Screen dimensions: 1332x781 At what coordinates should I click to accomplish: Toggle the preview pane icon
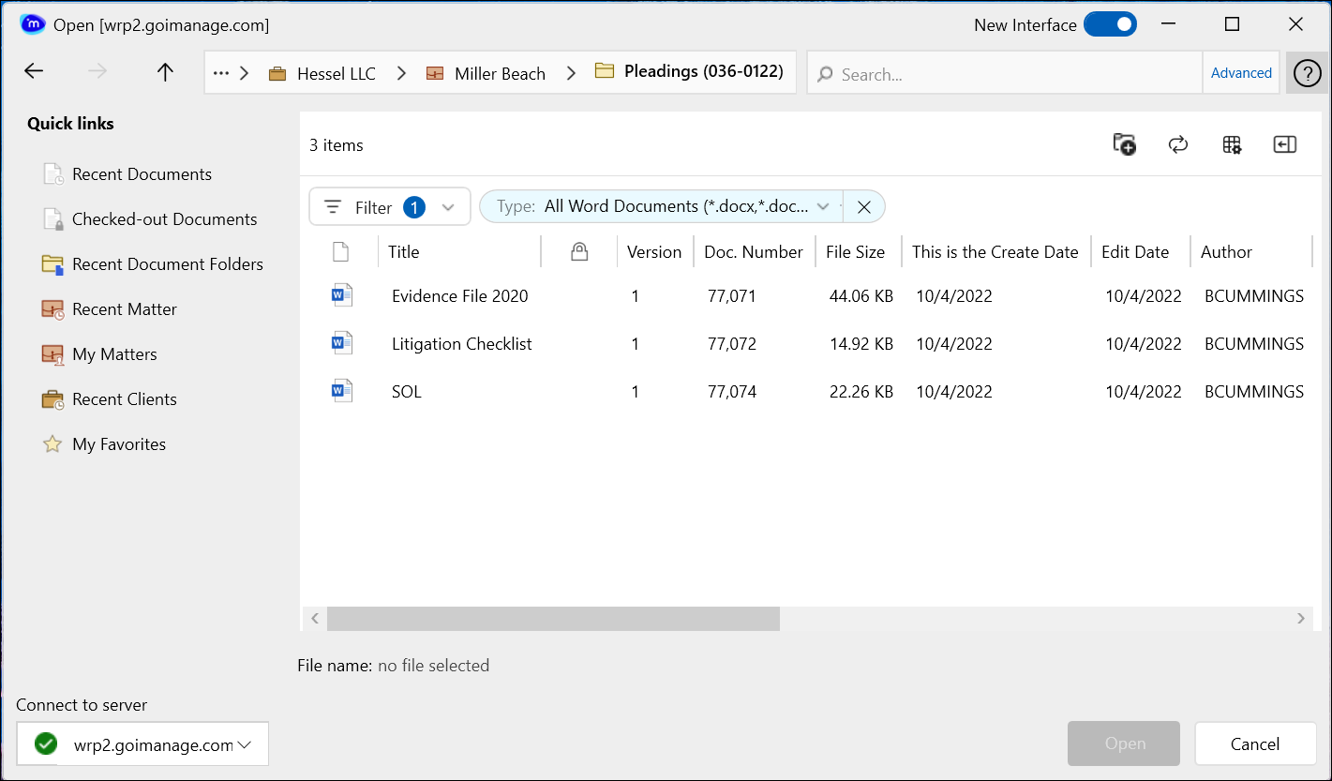1285,144
